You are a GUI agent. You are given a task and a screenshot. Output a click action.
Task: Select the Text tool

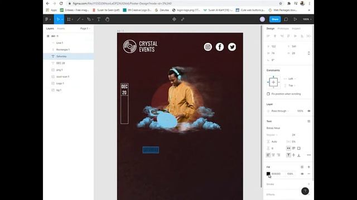[99, 19]
